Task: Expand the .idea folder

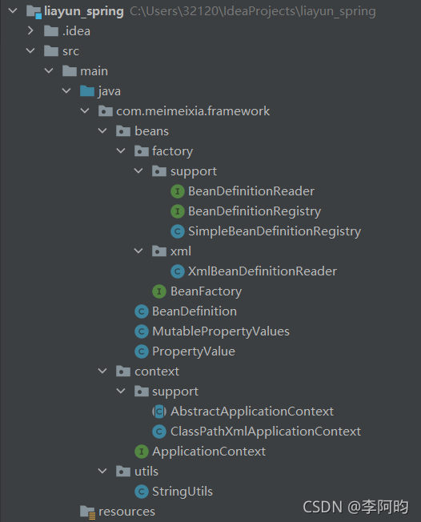Action: [30, 30]
